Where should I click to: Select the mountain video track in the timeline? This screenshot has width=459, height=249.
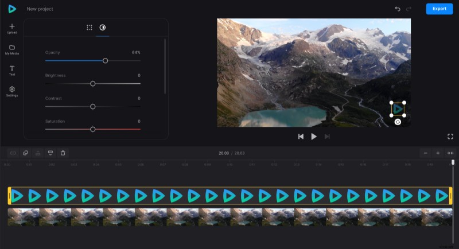230,217
